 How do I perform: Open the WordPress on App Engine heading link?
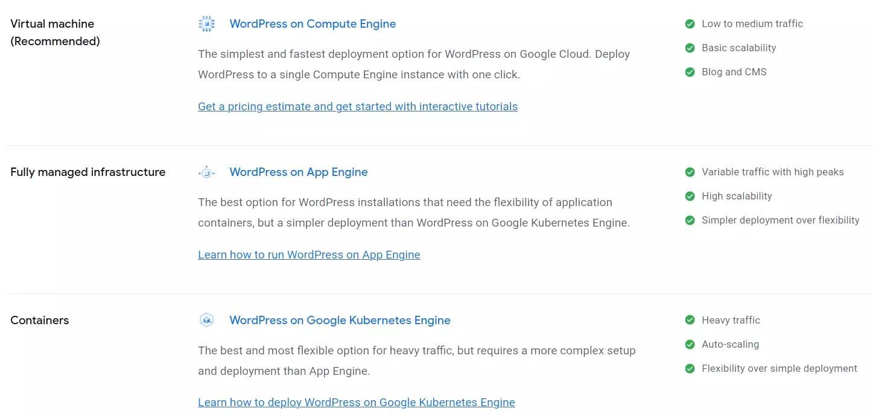click(x=299, y=172)
